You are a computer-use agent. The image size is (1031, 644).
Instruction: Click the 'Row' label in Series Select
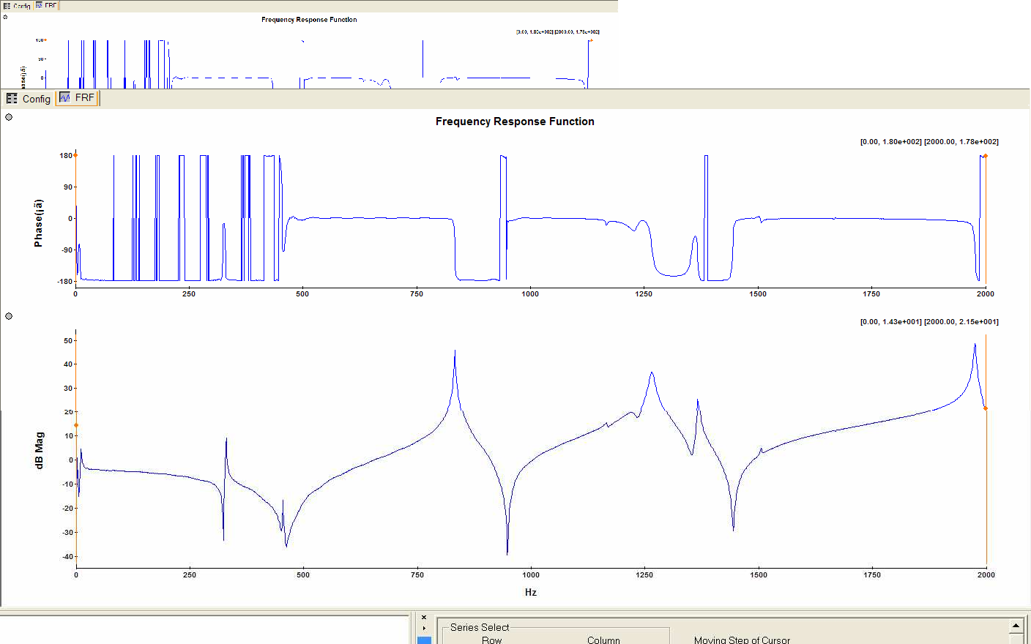pos(492,640)
